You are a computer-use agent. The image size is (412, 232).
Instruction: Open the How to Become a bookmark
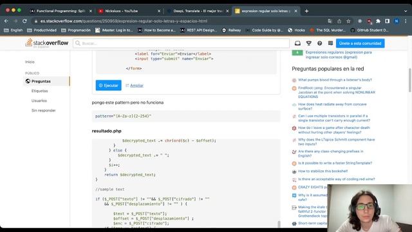tap(156, 30)
